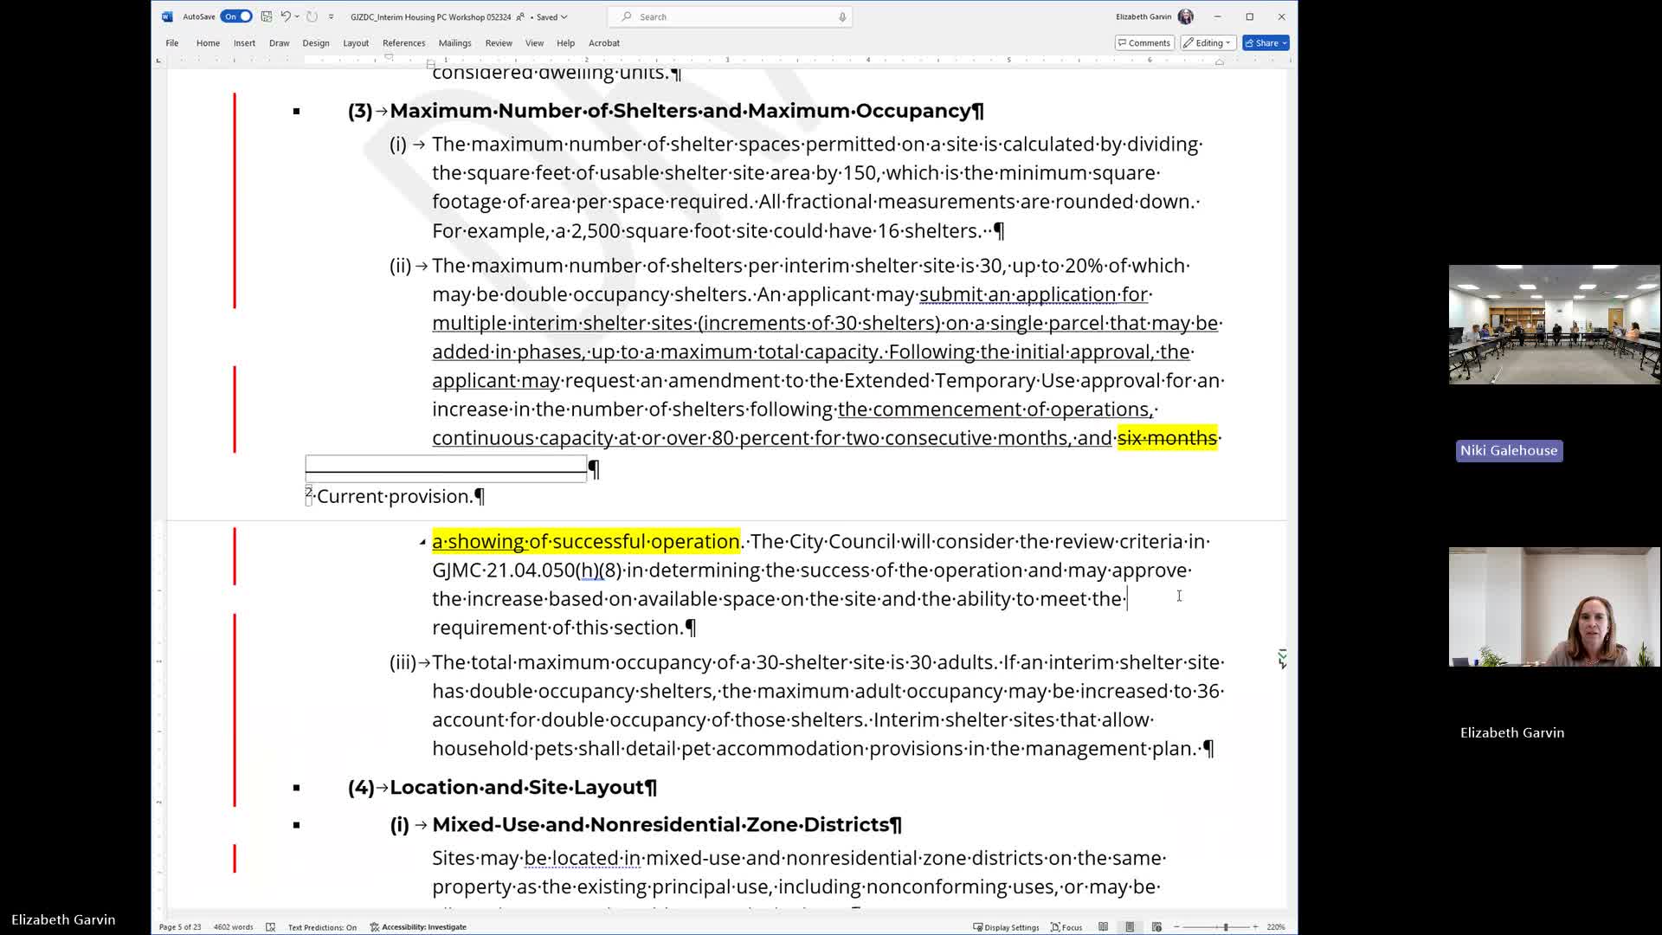This screenshot has height=935, width=1662.
Task: Select the Web Layout view icon
Action: 1156,927
